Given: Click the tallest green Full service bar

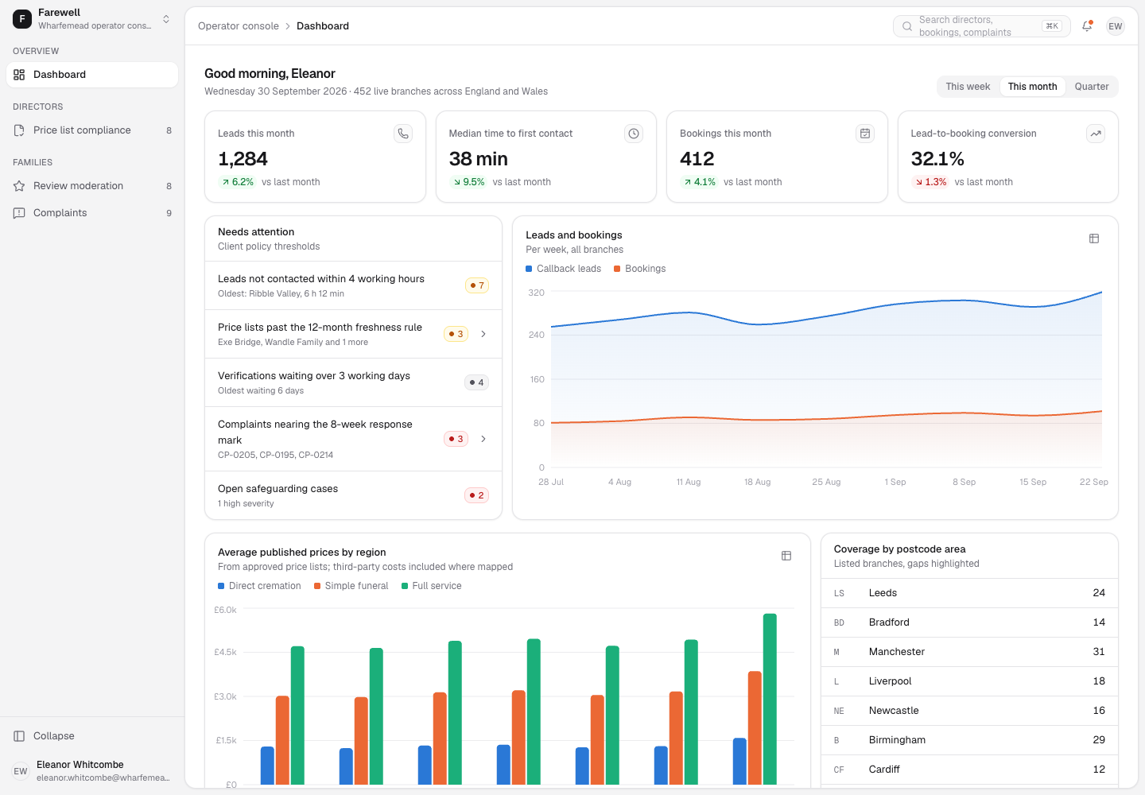Looking at the screenshot, I should coord(770,699).
